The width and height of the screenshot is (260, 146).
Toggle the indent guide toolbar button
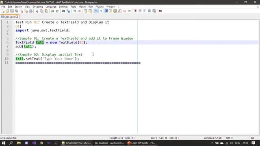[106, 11]
